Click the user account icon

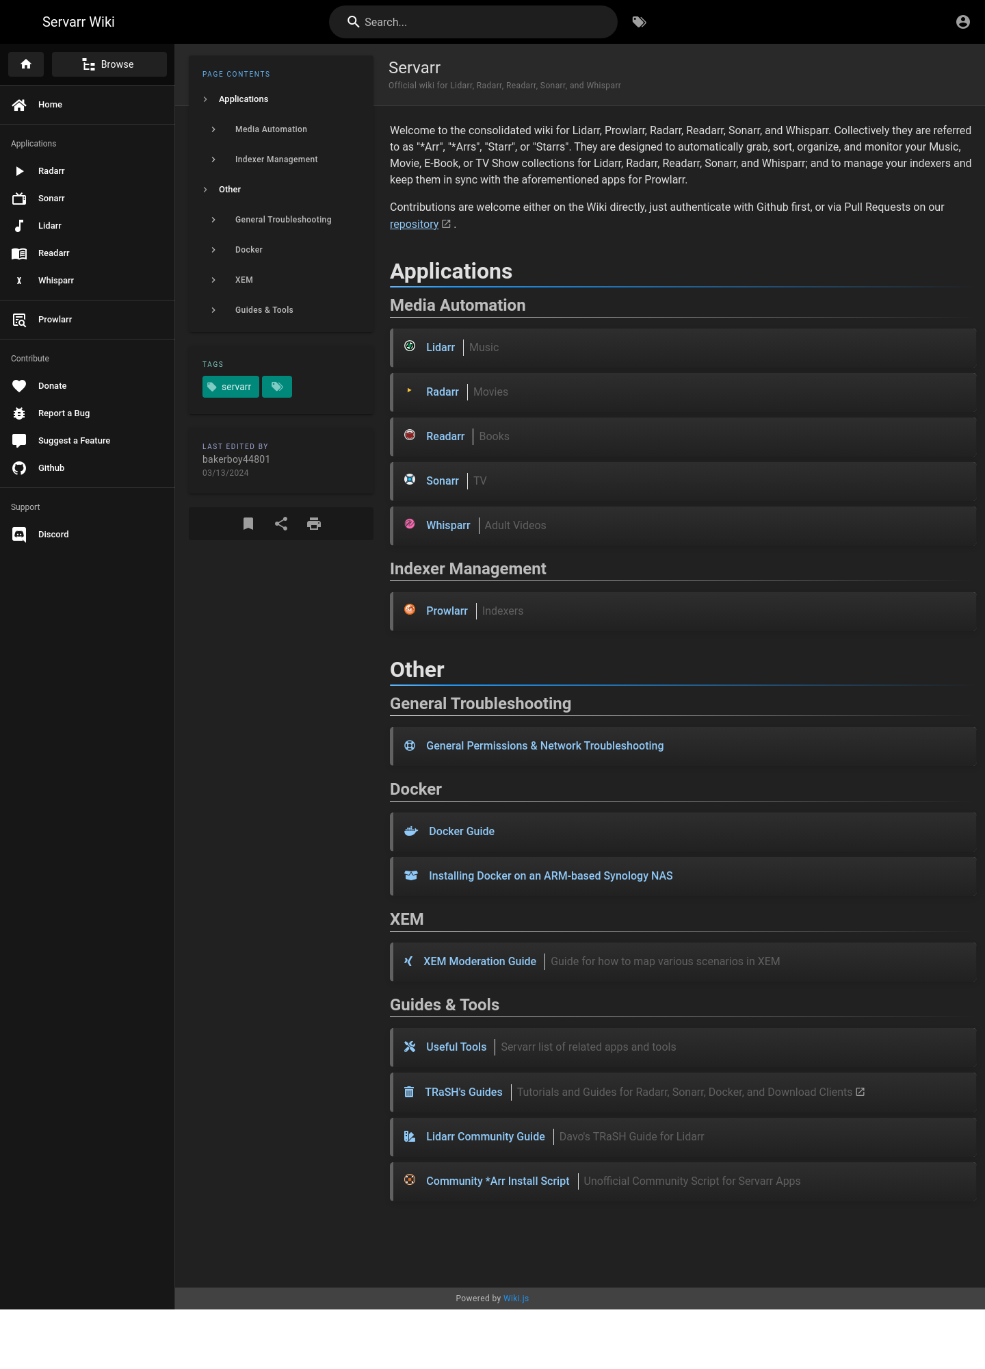962,22
